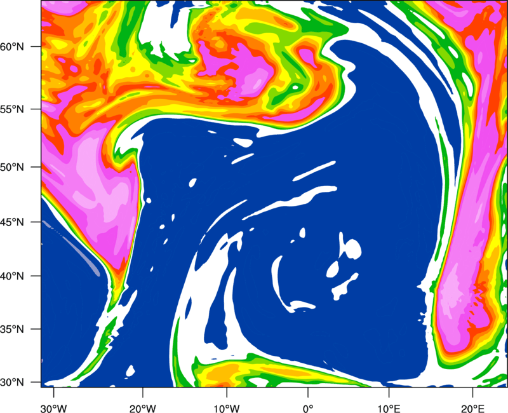Select the 30°W longitude label
The height and width of the screenshot is (413, 508).
click(54, 409)
